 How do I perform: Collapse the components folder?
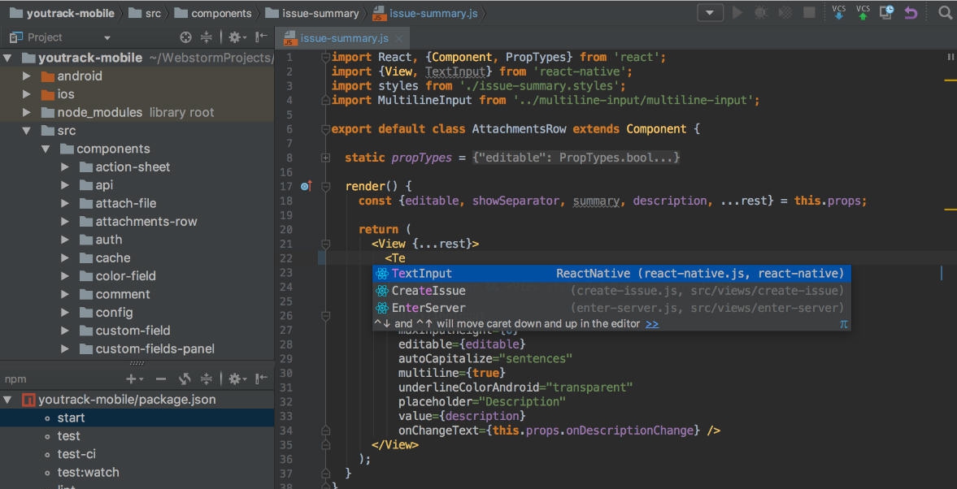pyautogui.click(x=46, y=149)
